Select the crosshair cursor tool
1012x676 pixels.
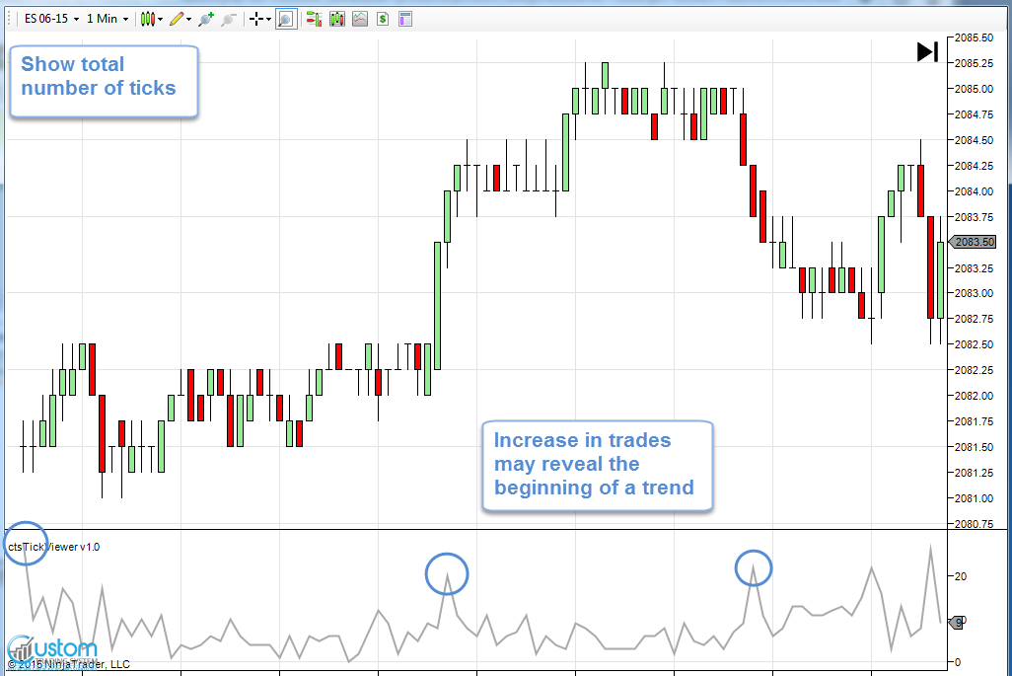(255, 19)
